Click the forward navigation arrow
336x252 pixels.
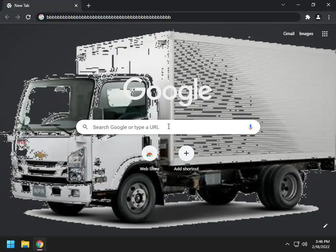pos(18,17)
